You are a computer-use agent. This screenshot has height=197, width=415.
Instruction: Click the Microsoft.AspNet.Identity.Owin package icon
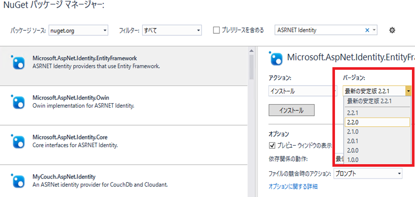tap(18, 102)
